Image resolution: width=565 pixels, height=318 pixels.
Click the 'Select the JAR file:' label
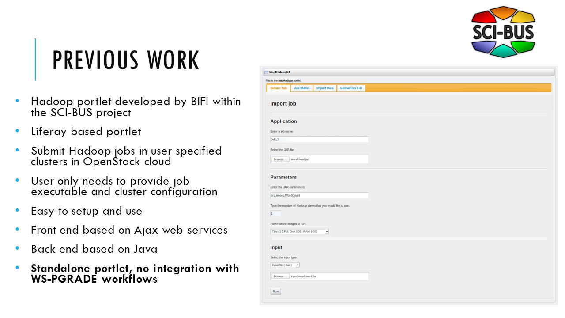[282, 150]
